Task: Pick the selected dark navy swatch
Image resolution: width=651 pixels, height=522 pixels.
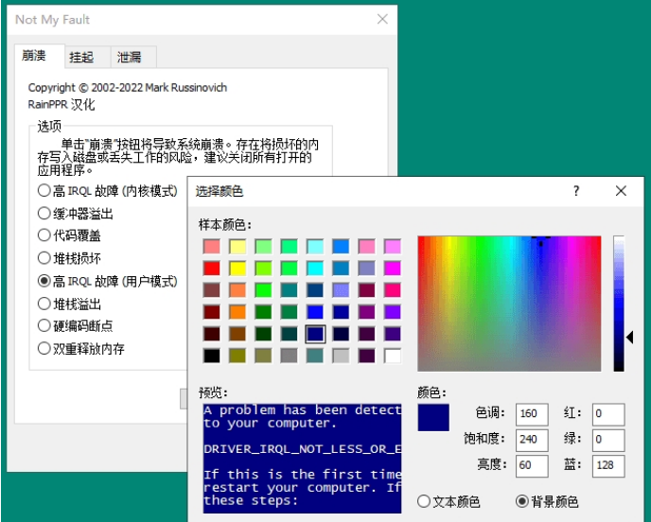Action: [315, 334]
